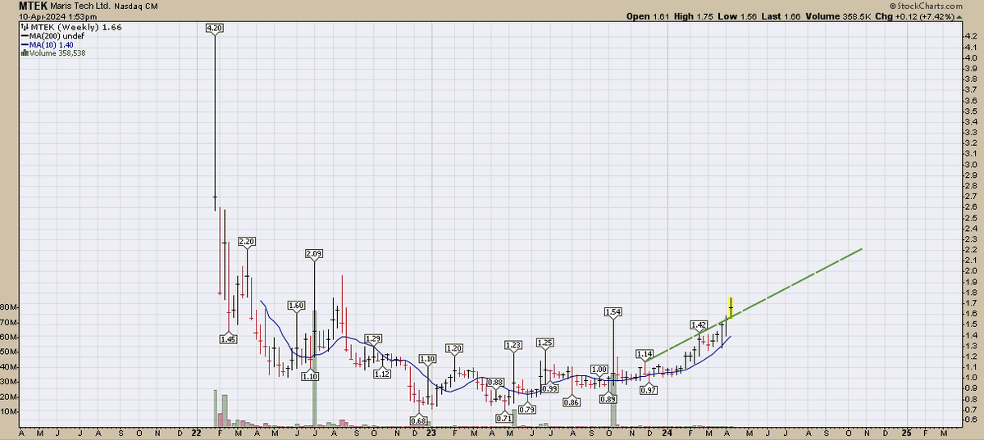
Task: Click the 1.60 price annotation
Action: [x=297, y=305]
